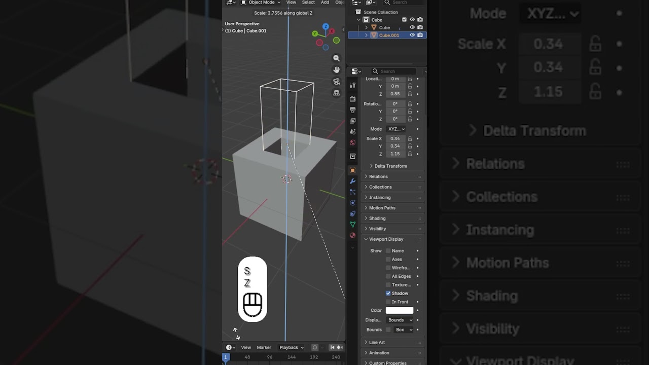This screenshot has height=365, width=649.
Task: Open rotation Mode XYZ dropdown
Action: 396,129
